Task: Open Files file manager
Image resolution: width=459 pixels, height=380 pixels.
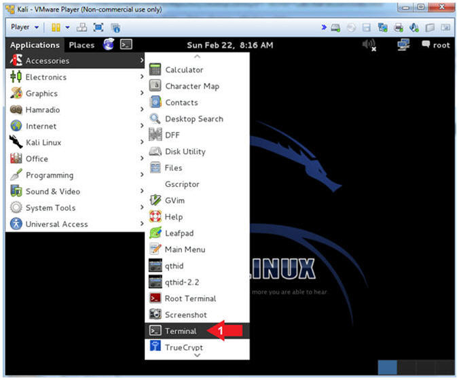Action: 197,168
